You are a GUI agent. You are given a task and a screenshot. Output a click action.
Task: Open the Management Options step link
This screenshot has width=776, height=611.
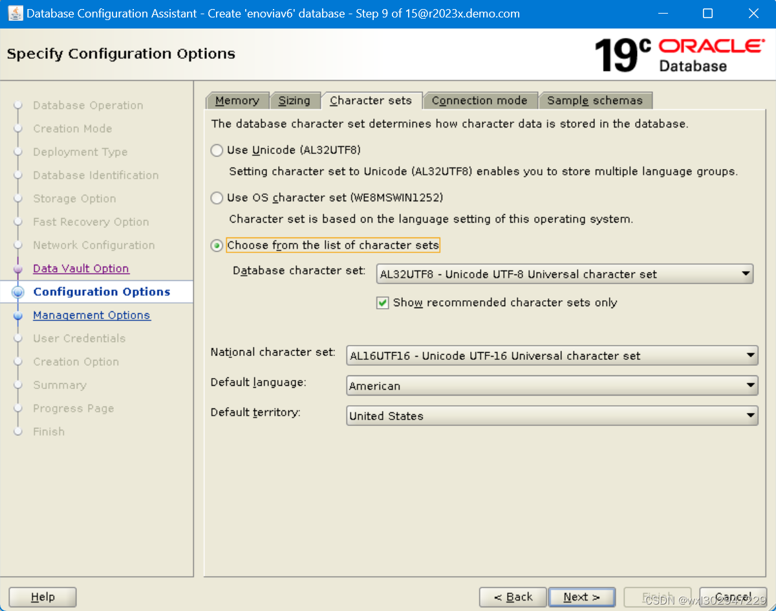[92, 315]
